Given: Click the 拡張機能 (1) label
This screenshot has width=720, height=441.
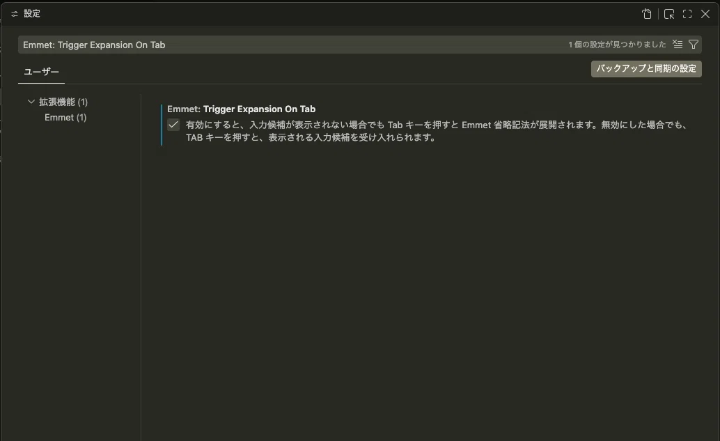Looking at the screenshot, I should point(63,102).
